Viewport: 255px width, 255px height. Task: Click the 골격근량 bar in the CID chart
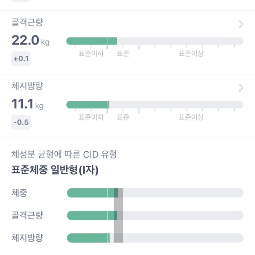coord(154,216)
